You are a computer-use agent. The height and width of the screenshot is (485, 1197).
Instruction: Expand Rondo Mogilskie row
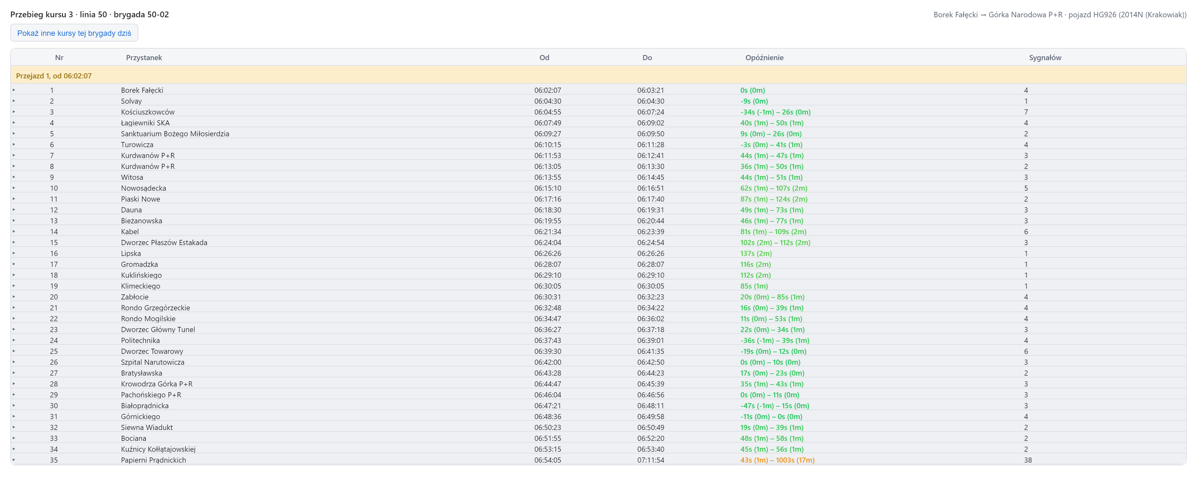pyautogui.click(x=14, y=318)
